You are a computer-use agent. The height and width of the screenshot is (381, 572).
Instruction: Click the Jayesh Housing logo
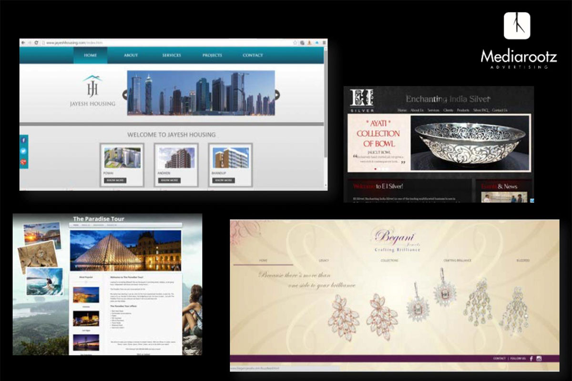pos(92,91)
